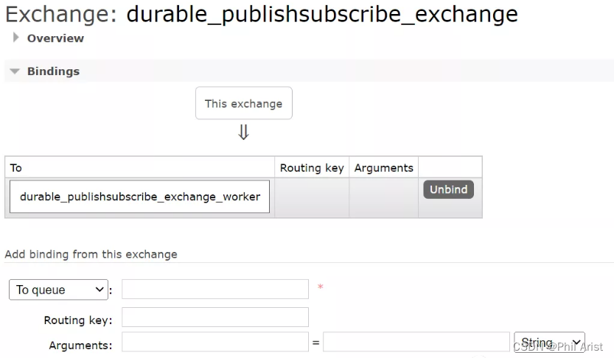The image size is (614, 358).
Task: Click the To column header
Action: 16,168
